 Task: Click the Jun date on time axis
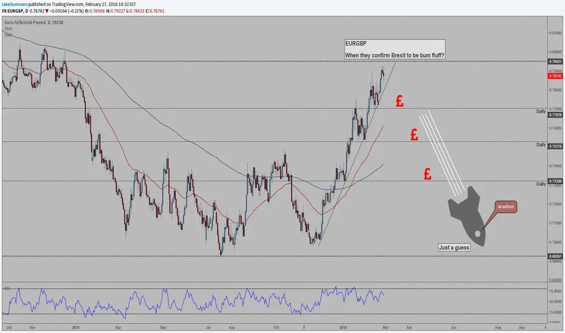click(453, 328)
